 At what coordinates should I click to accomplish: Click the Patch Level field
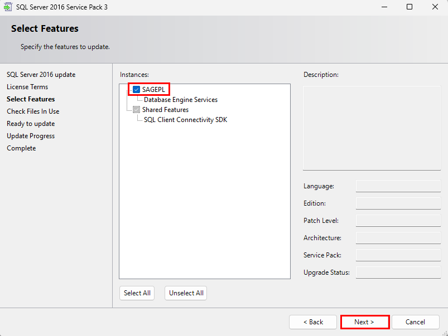pyautogui.click(x=398, y=221)
